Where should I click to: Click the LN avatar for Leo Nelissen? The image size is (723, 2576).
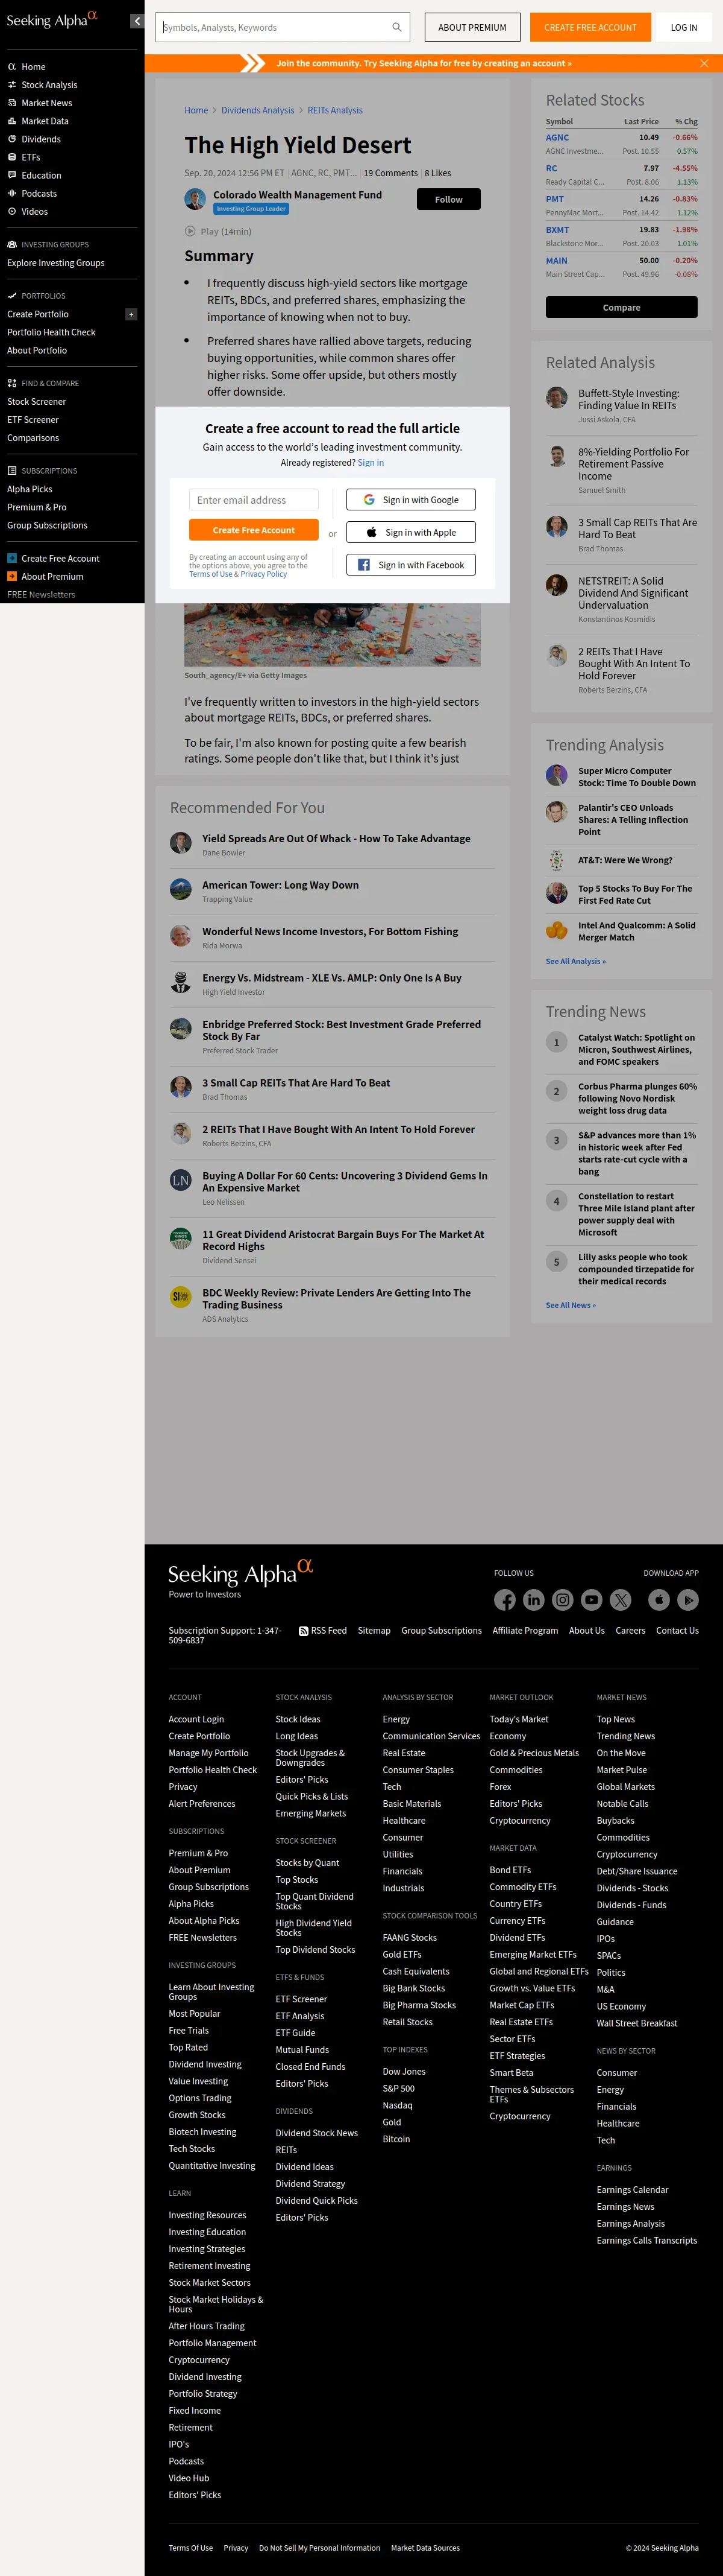click(x=181, y=1180)
